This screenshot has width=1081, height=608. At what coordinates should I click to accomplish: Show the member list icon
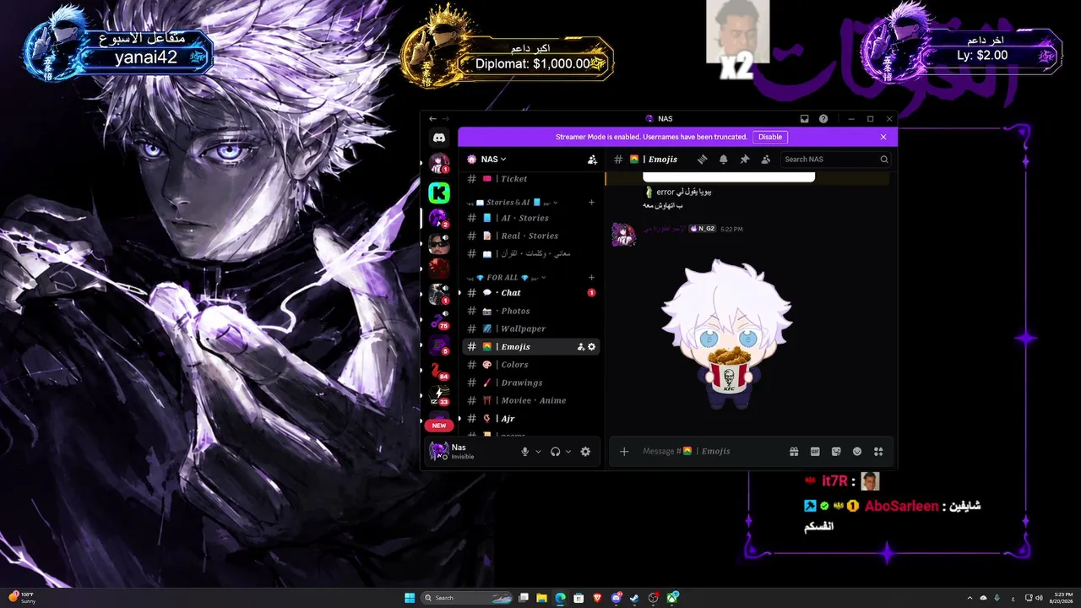(765, 159)
